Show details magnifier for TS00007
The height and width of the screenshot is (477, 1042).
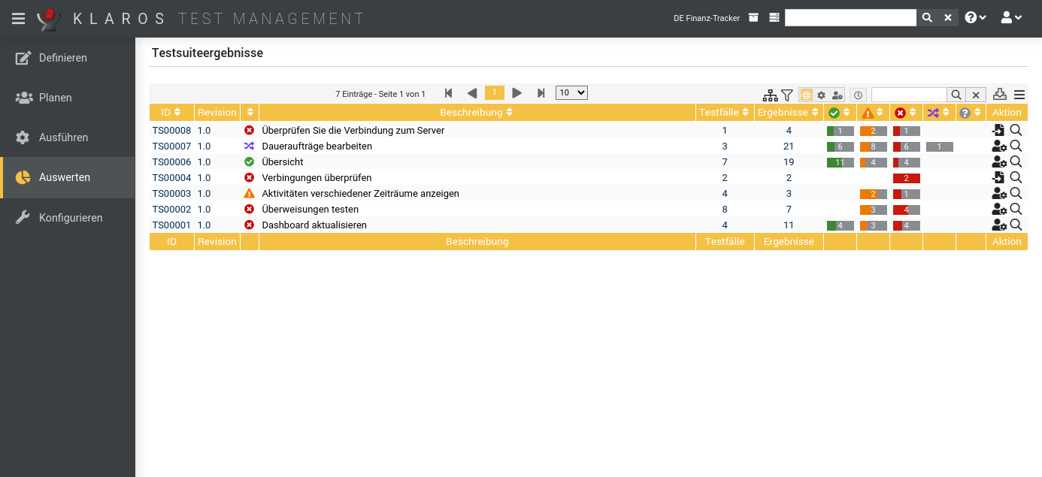1016,146
